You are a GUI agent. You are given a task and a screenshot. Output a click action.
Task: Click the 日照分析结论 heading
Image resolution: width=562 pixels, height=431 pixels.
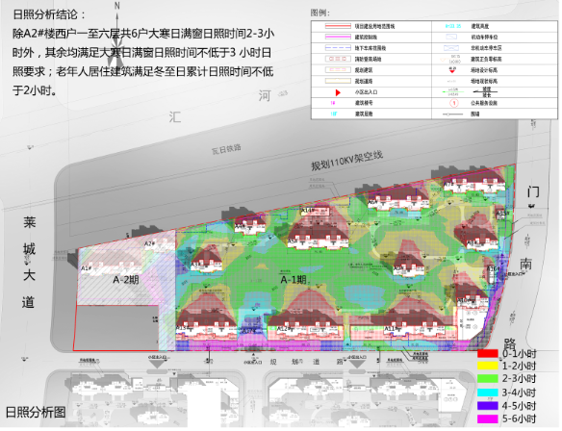click(x=49, y=14)
